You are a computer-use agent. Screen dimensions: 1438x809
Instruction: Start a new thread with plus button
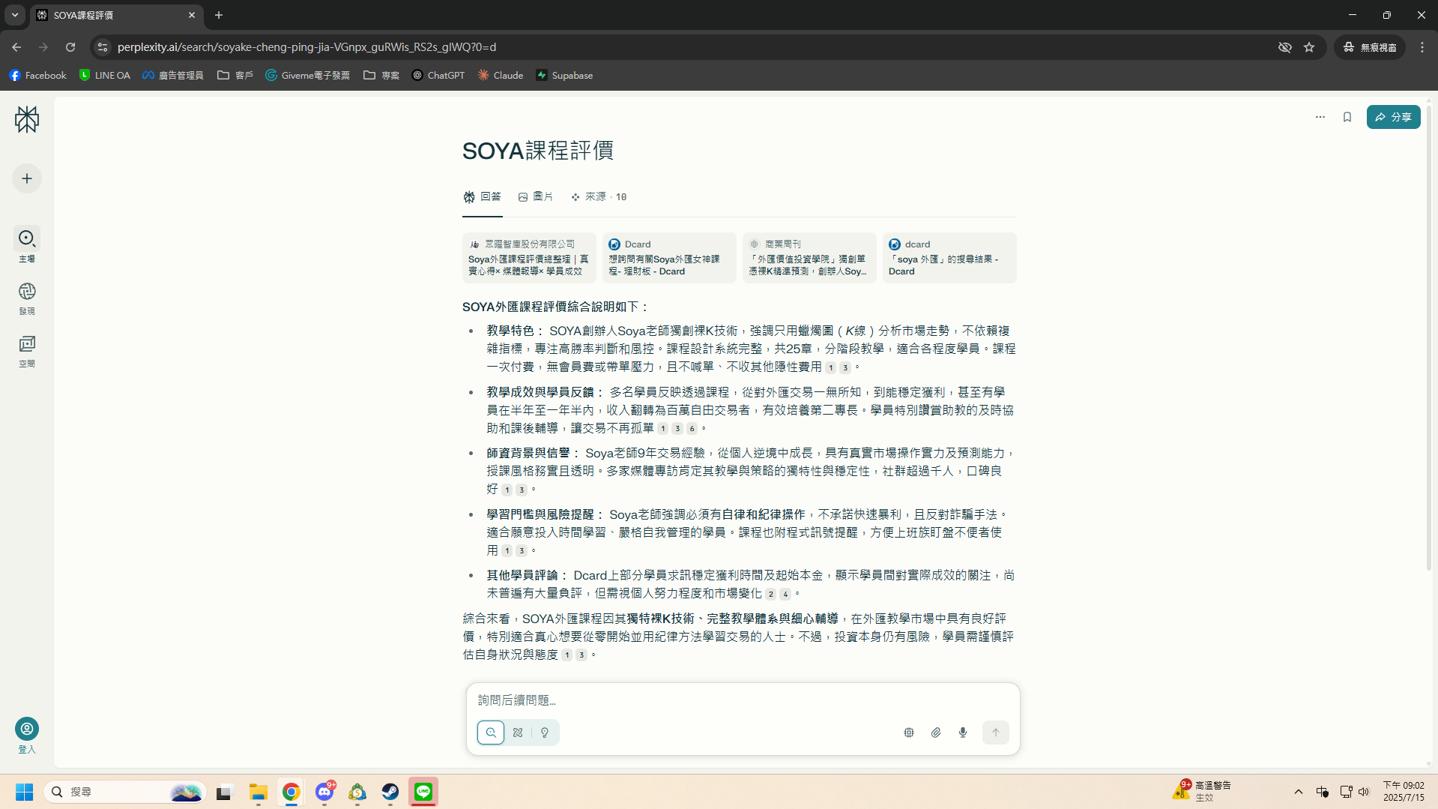(27, 178)
